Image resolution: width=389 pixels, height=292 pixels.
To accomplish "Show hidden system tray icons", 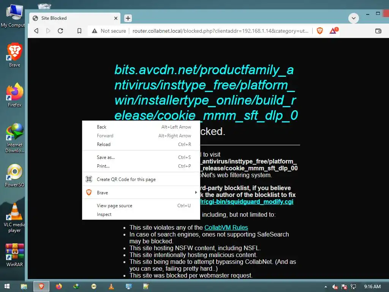I will tap(326, 287).
